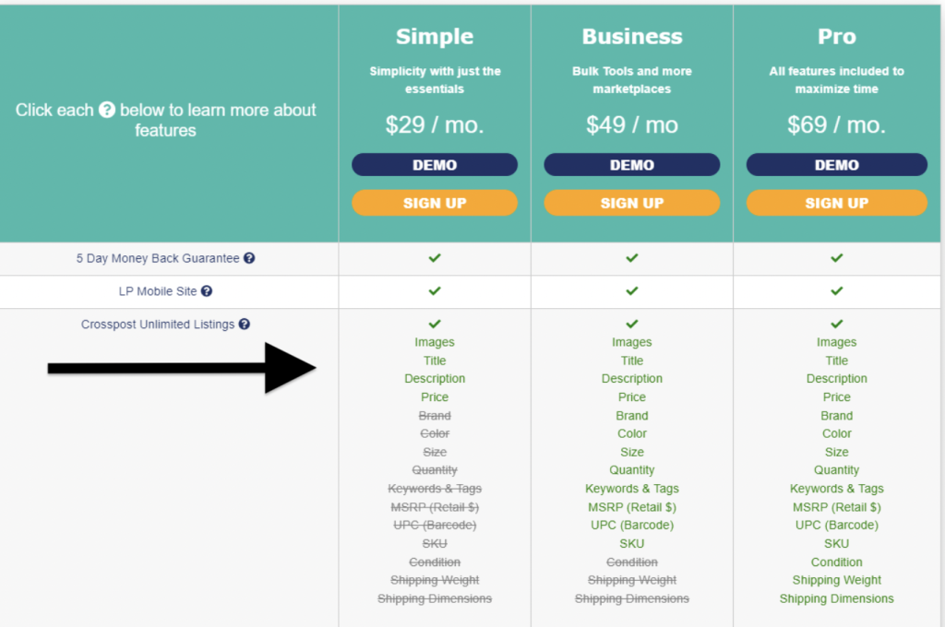Click the large black arrow graphic
Image resolution: width=945 pixels, height=627 pixels.
click(183, 368)
